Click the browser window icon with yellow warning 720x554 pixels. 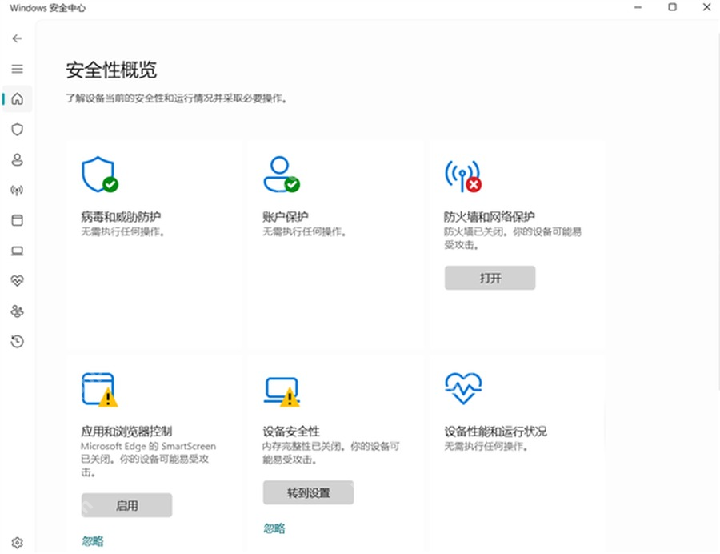(99, 390)
